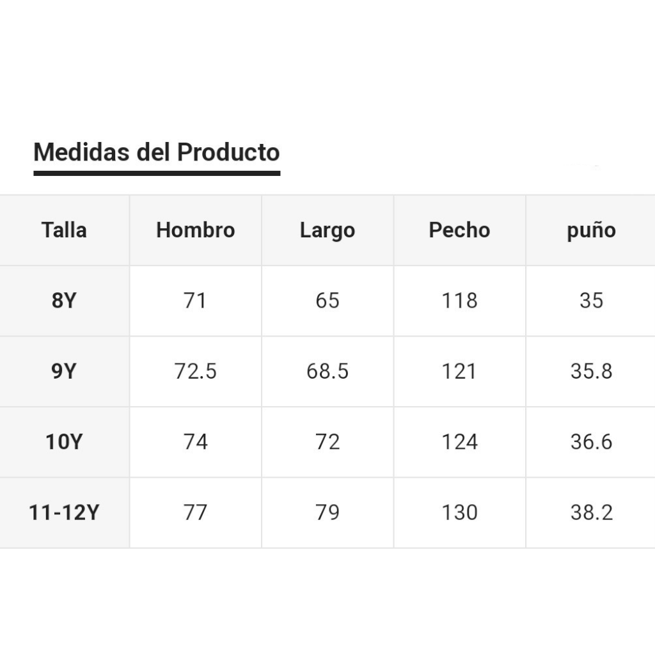The height and width of the screenshot is (655, 655).
Task: Select the Pecho column header
Action: (x=459, y=230)
